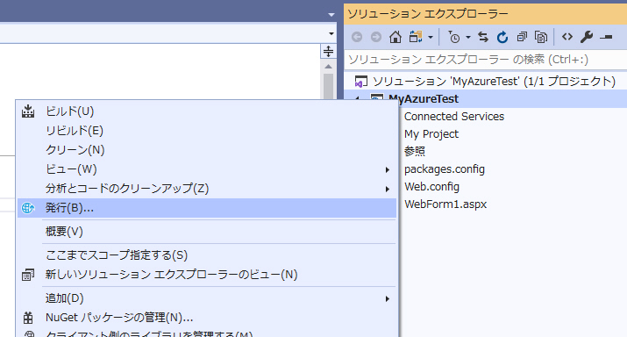Viewport: 627px width, 337px height.
Task: Focus the Solution Explorer search box
Action: [x=486, y=60]
